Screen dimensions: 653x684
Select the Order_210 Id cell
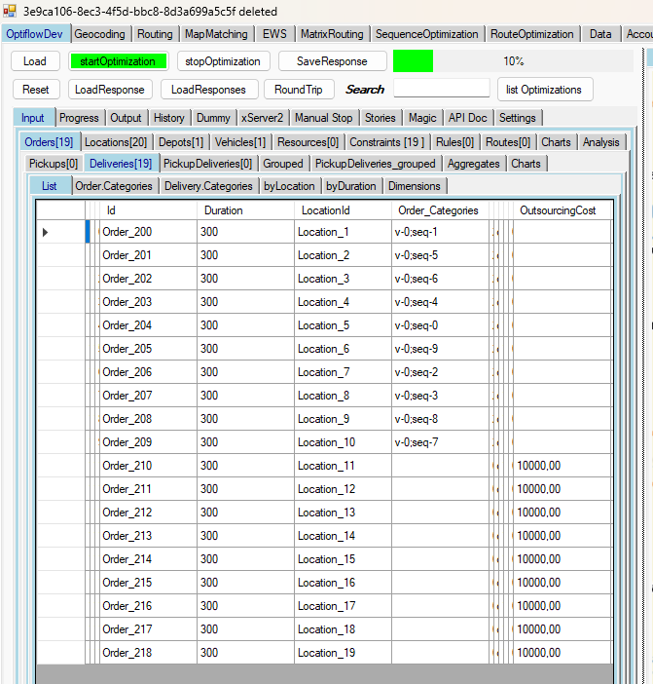[x=146, y=466]
